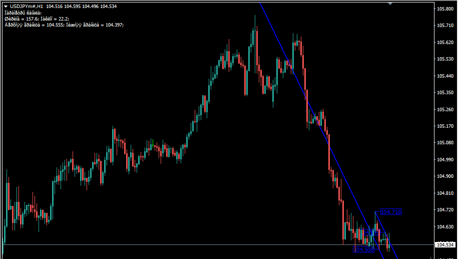Viewport: 458px width, 259px height.
Task: Click the 105.440 mark on the price axis
Action: [444, 76]
